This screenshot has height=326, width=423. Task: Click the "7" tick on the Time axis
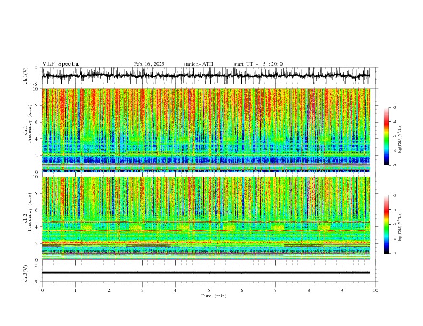276,290
